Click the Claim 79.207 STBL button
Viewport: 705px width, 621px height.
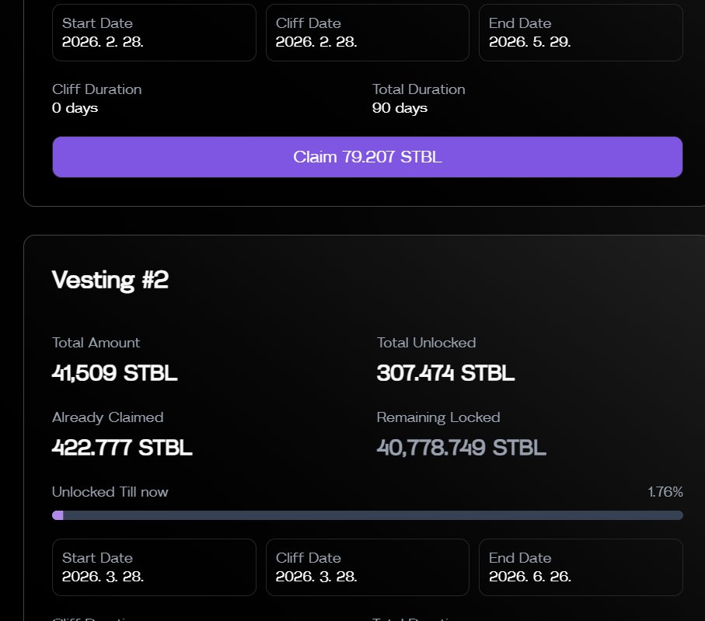[367, 157]
